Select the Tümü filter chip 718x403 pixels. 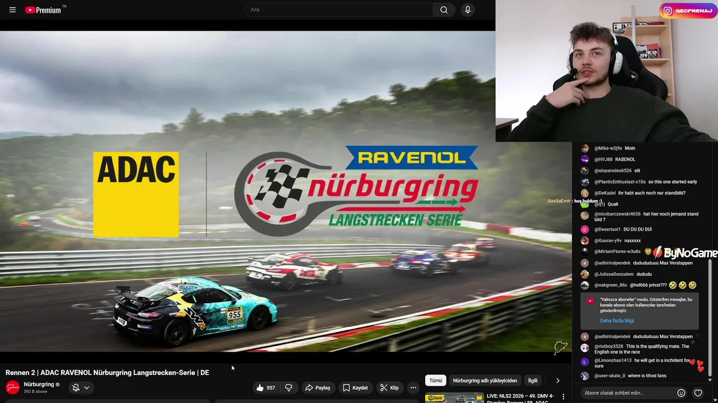[436, 381]
